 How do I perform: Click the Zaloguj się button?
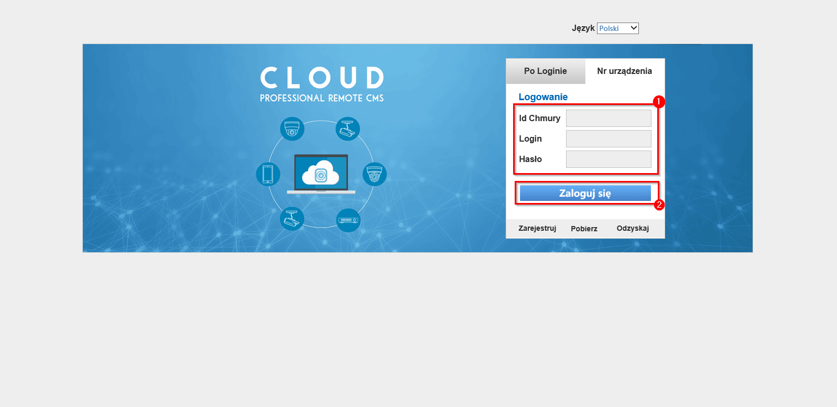[x=585, y=193]
